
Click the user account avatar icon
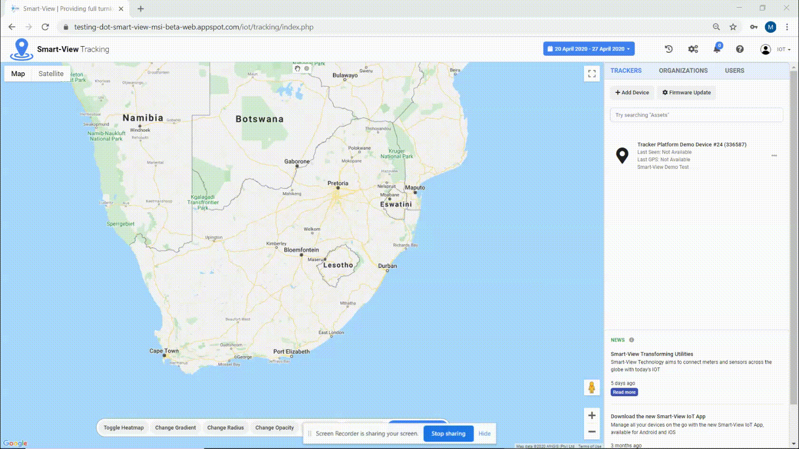pyautogui.click(x=765, y=49)
